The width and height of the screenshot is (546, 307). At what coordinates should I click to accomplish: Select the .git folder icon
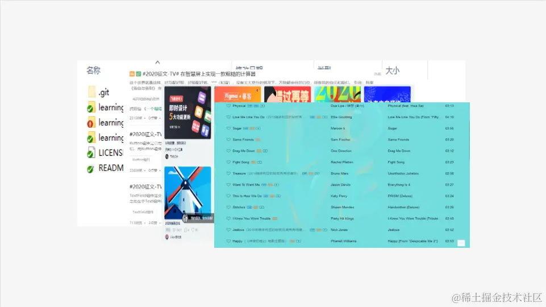(x=91, y=92)
